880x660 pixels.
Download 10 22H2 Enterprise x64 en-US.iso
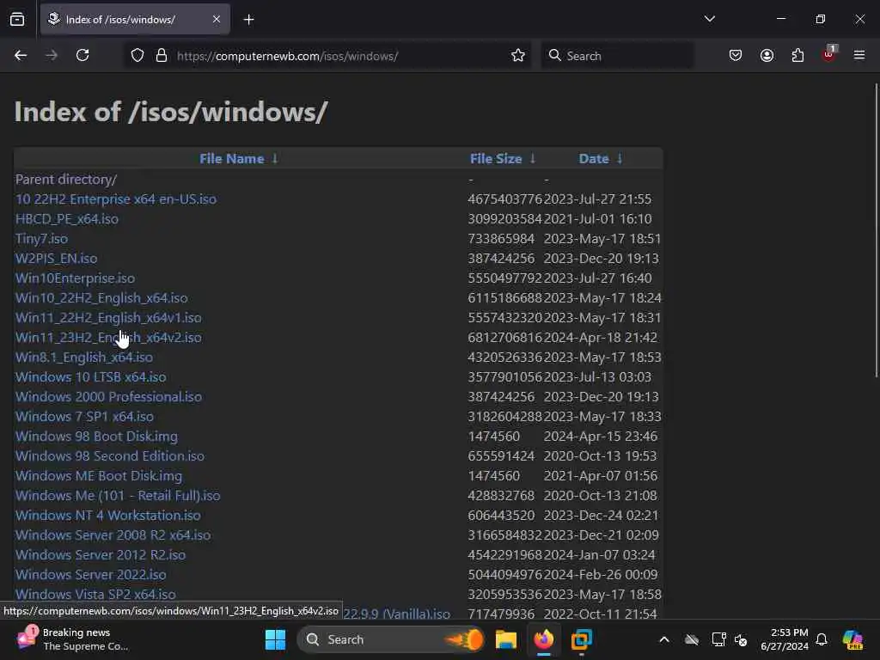point(116,199)
